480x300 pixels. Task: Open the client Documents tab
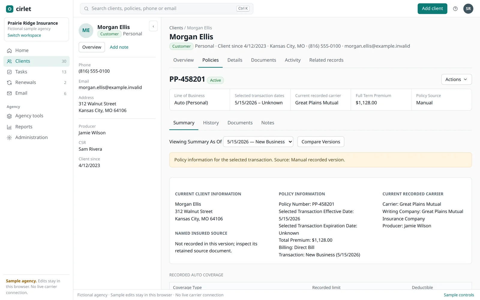point(263,60)
